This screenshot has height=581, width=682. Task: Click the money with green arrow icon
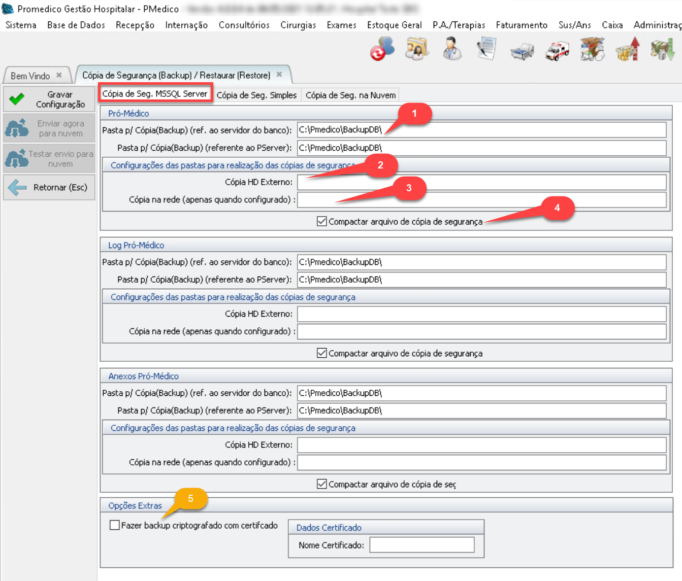[663, 50]
